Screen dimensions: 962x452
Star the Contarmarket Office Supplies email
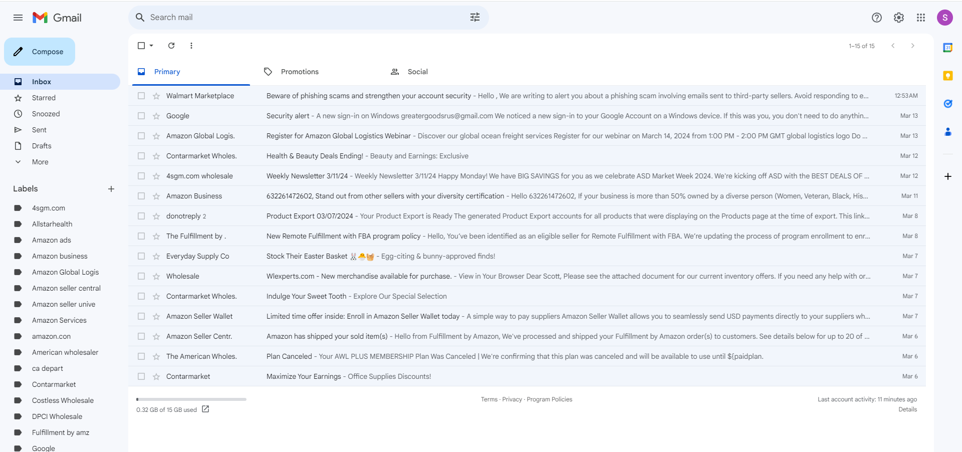click(156, 376)
